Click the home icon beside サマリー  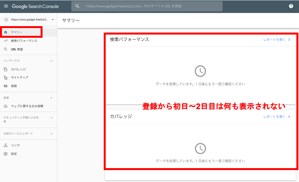pyautogui.click(x=5, y=32)
